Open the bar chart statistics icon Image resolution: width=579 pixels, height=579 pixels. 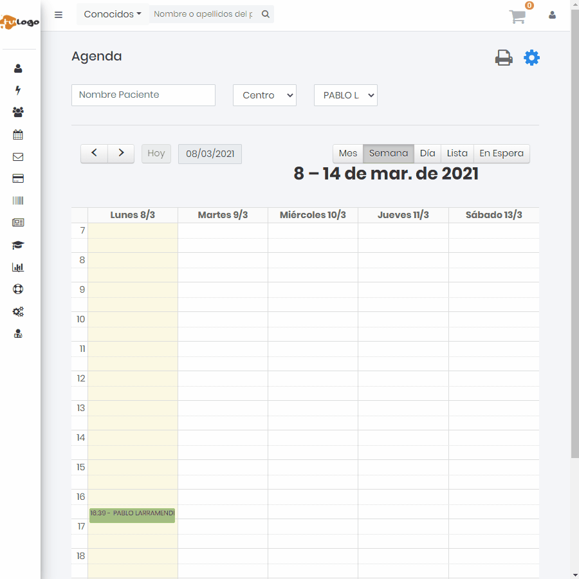(x=18, y=267)
